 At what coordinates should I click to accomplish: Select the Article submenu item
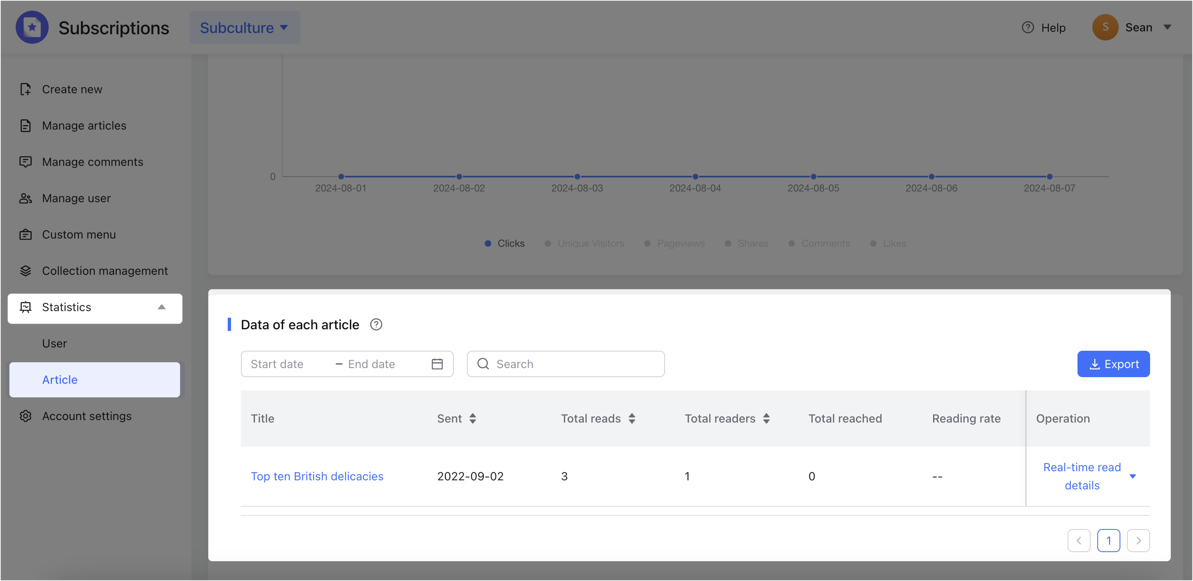(x=94, y=380)
